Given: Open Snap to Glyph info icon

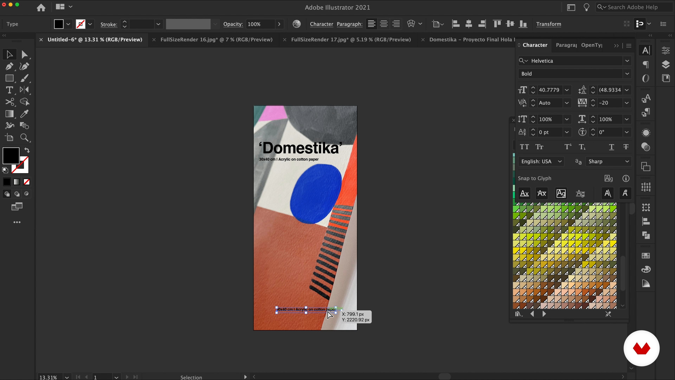Looking at the screenshot, I should pyautogui.click(x=626, y=178).
